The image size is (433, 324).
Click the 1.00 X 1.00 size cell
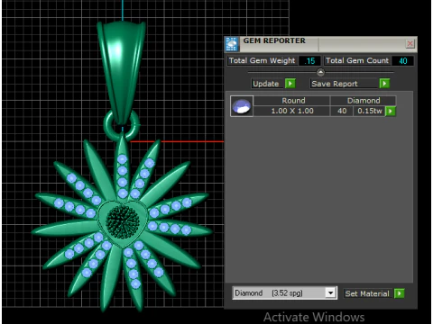pyautogui.click(x=292, y=111)
